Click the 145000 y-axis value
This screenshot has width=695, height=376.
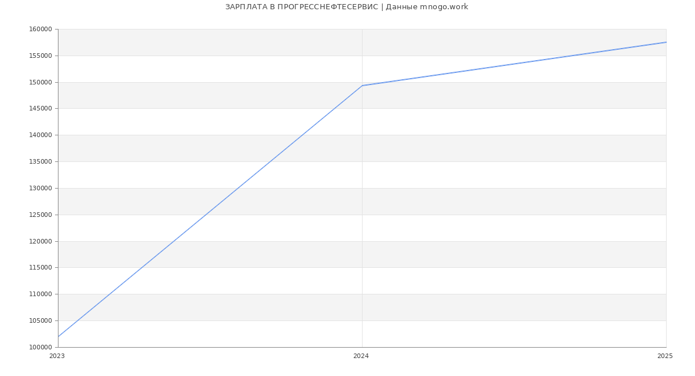point(41,109)
